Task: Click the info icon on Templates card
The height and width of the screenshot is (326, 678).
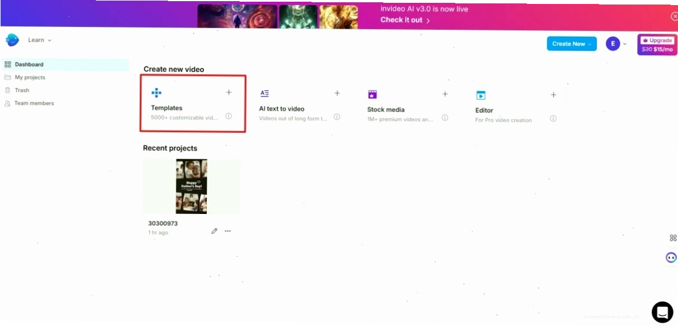Action: click(x=228, y=116)
